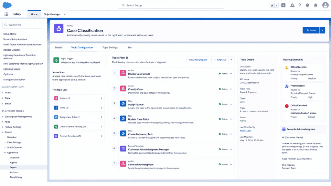Open Actions (3) row

pos(79,98)
